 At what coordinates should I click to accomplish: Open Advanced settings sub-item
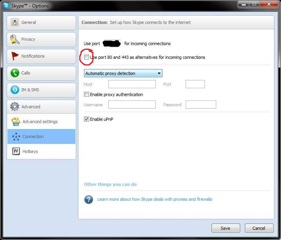point(41,122)
